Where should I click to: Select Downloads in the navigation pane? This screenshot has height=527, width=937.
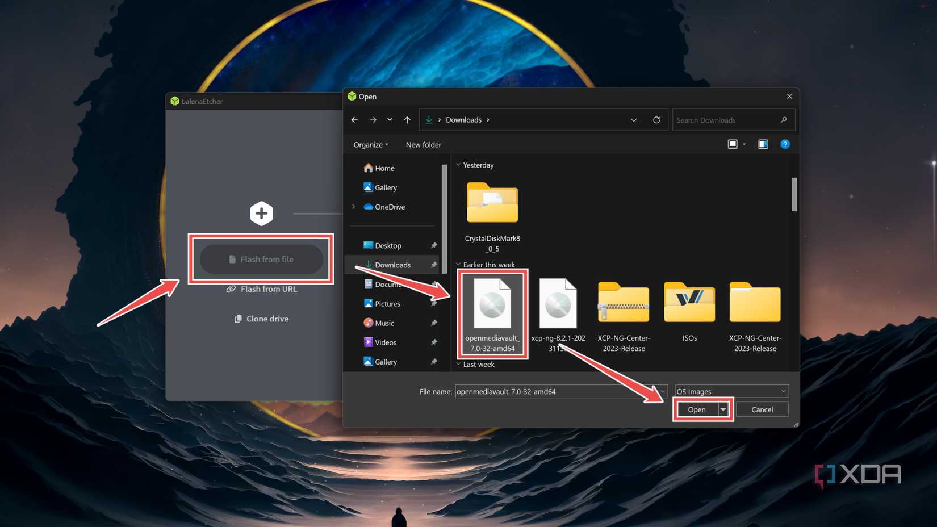(x=392, y=265)
